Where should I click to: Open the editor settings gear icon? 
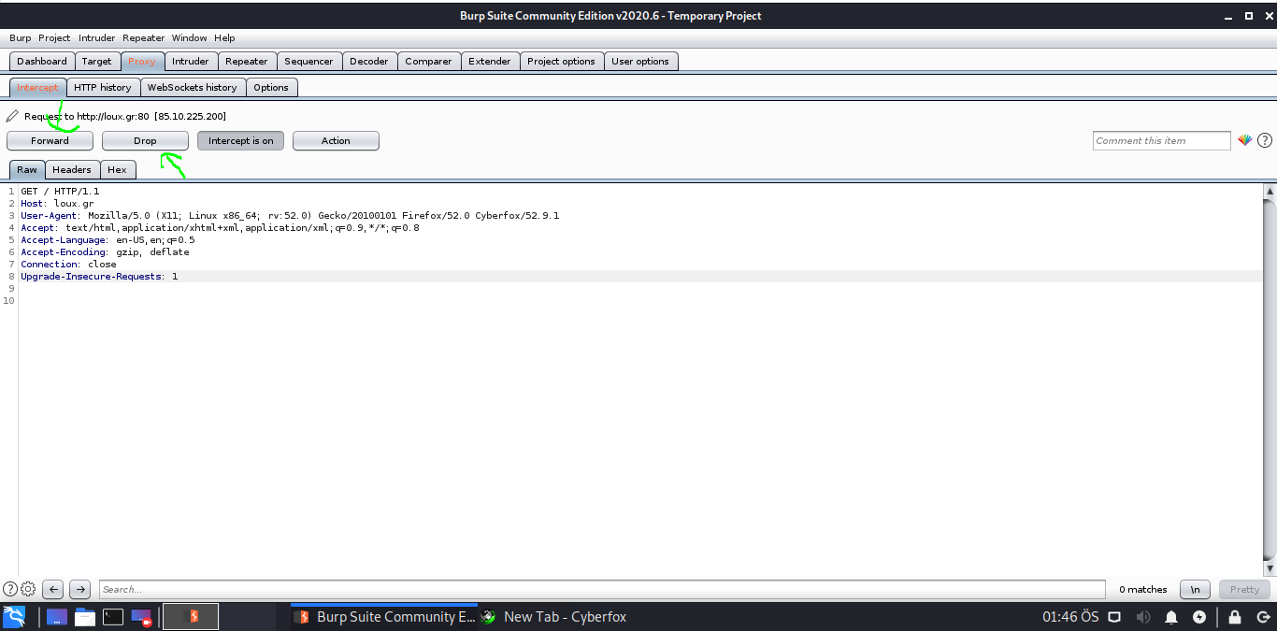tap(28, 589)
